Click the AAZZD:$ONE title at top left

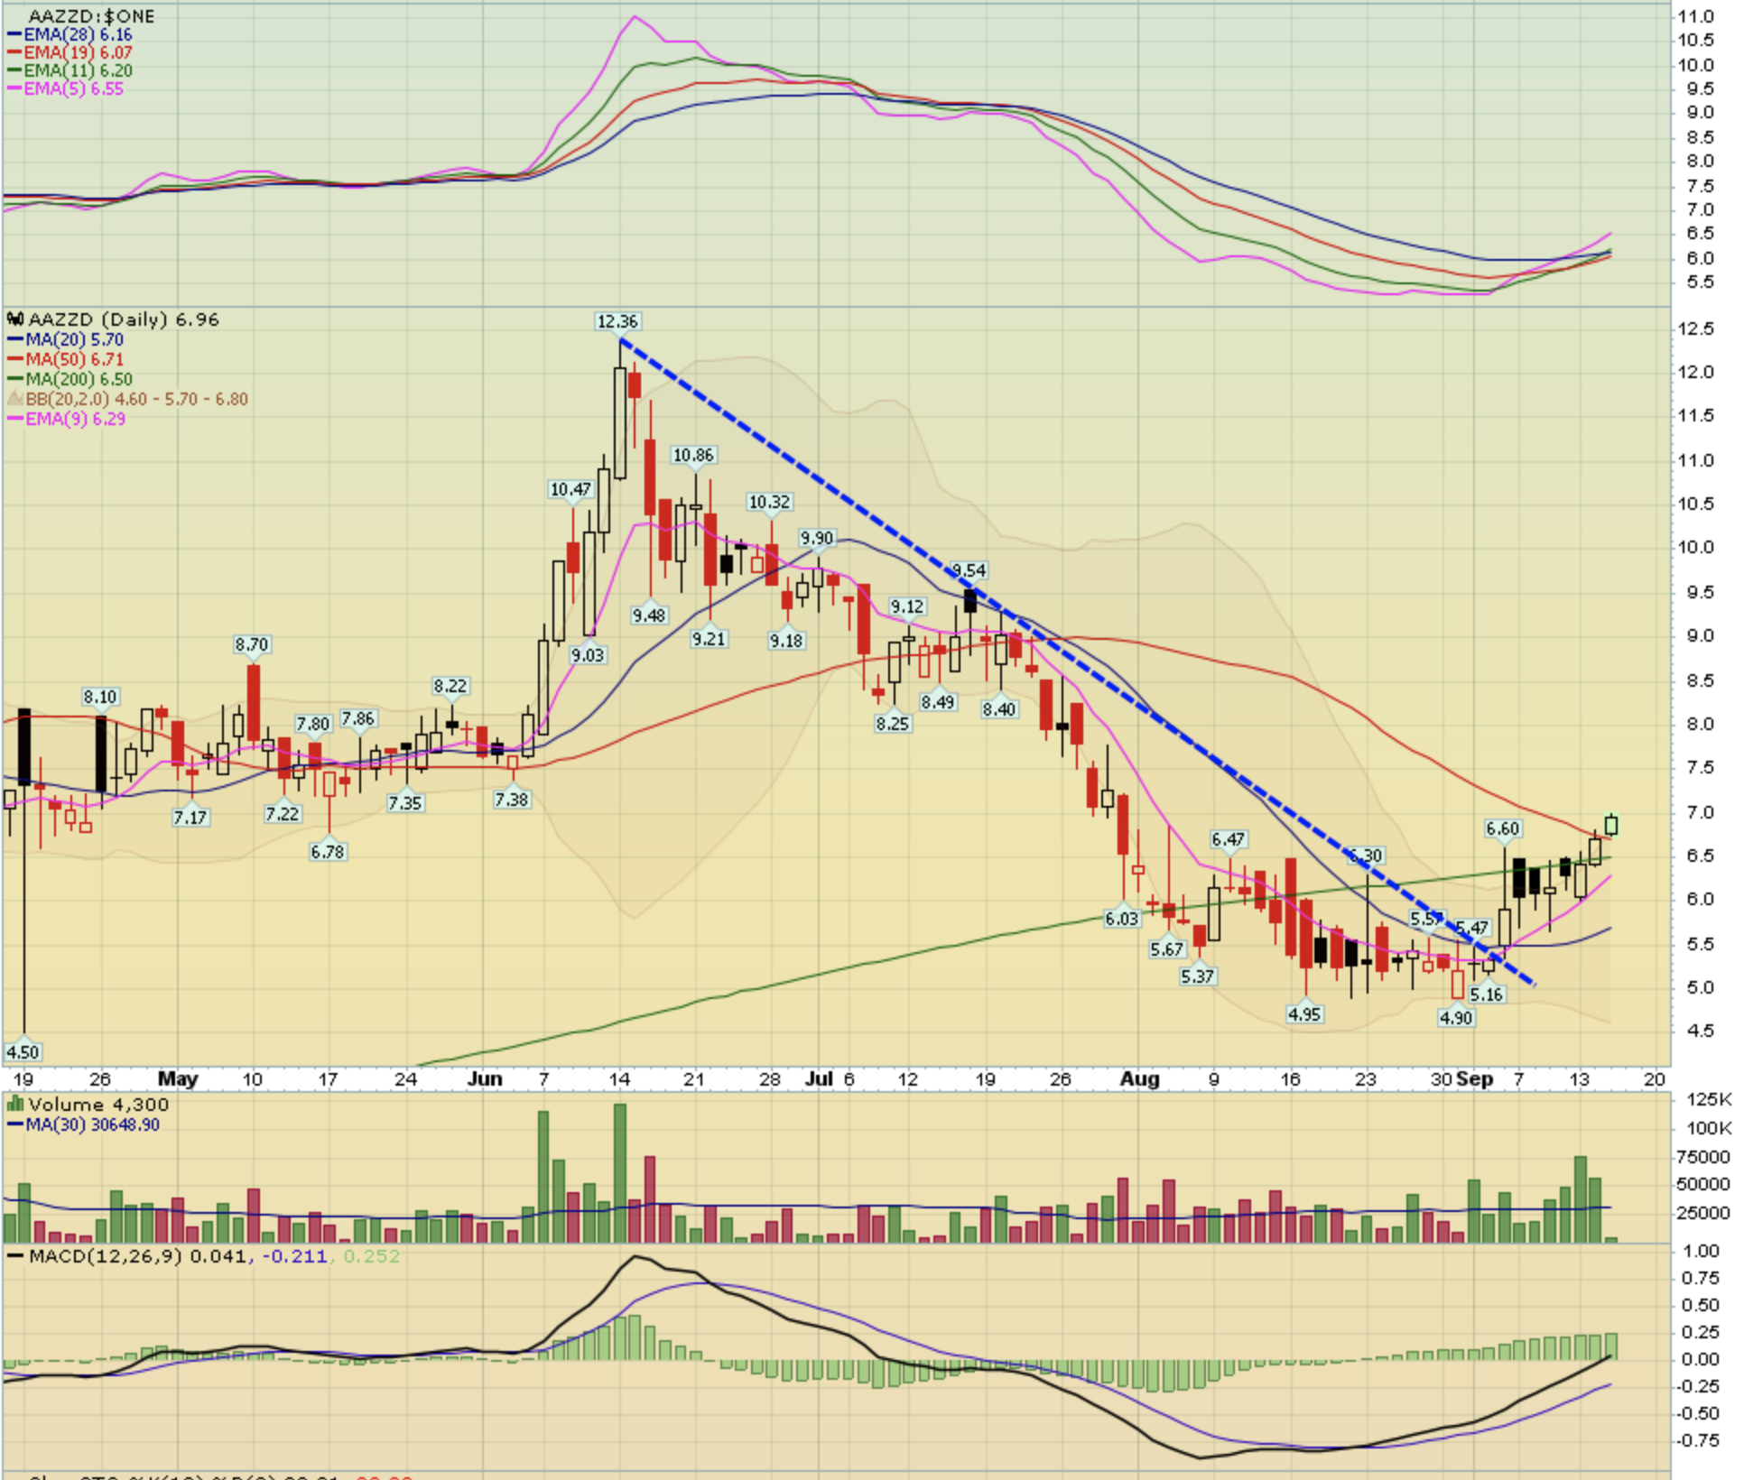91,16
